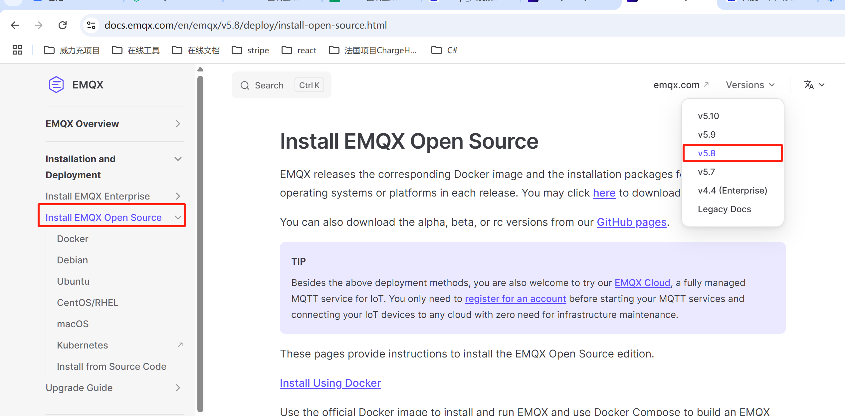Click the sidebar scroll-up arrow

pos(200,69)
